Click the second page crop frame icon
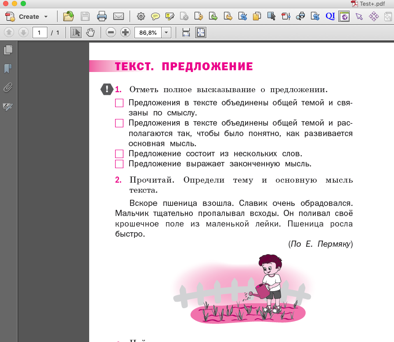The height and width of the screenshot is (342, 394). (x=315, y=17)
